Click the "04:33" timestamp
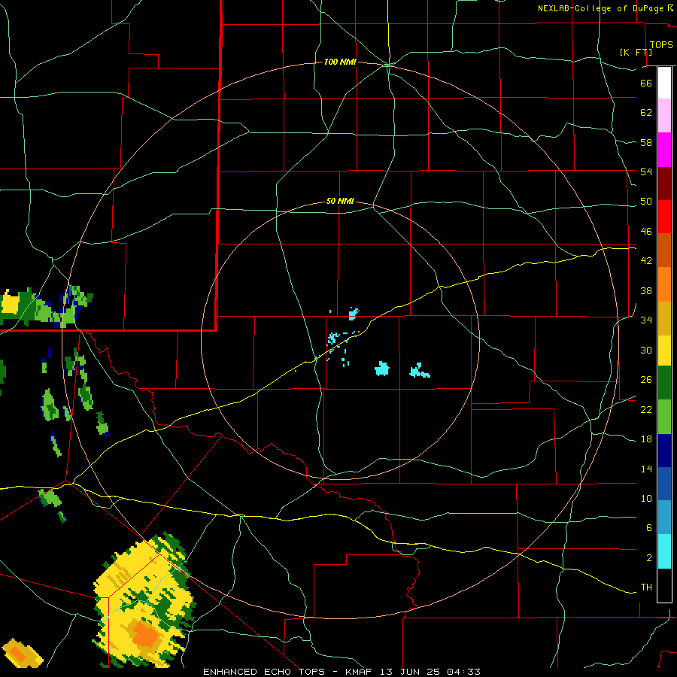677x677 pixels. [x=463, y=672]
